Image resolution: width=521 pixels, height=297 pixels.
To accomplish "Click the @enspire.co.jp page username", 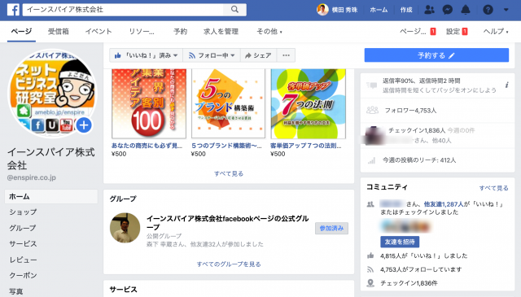I will point(32,177).
